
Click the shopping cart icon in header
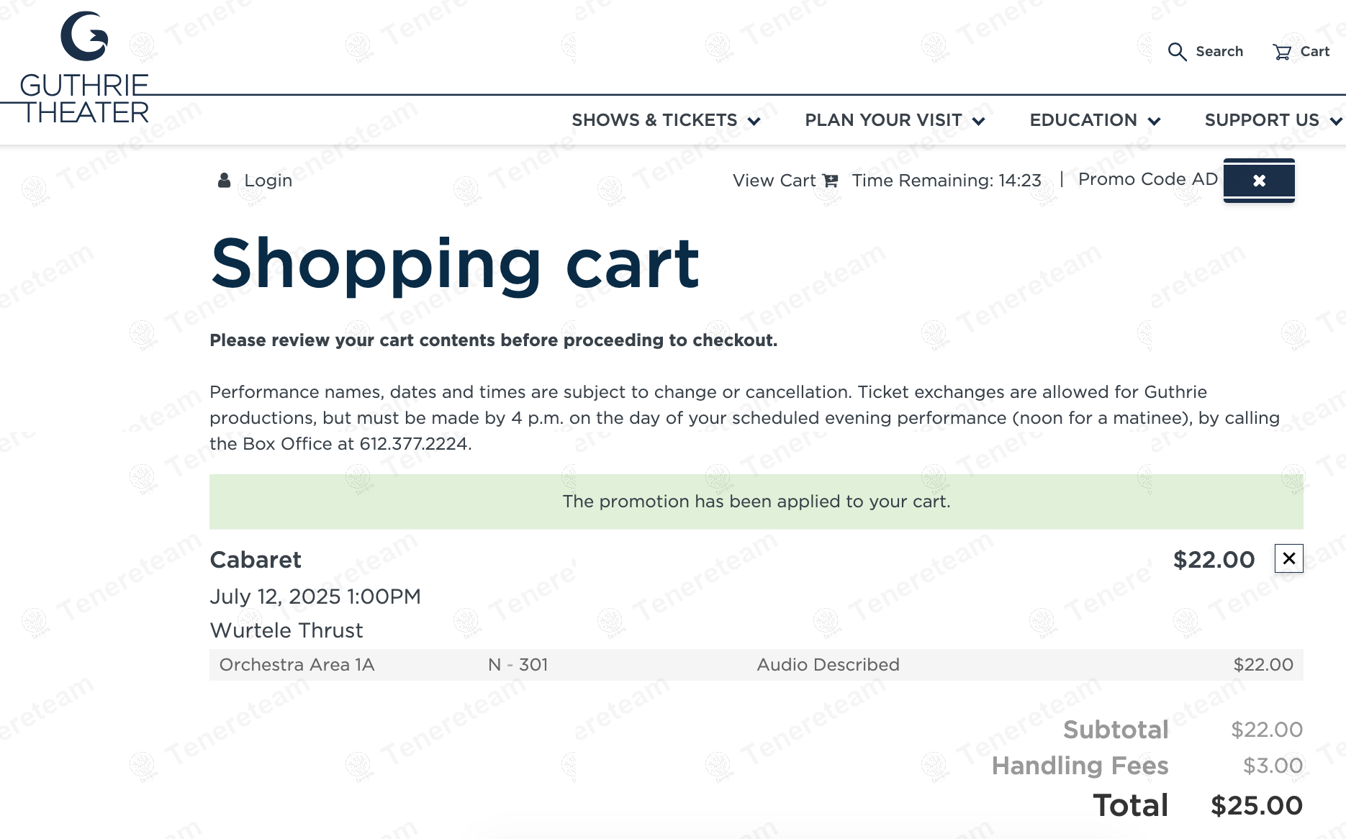click(x=1282, y=52)
